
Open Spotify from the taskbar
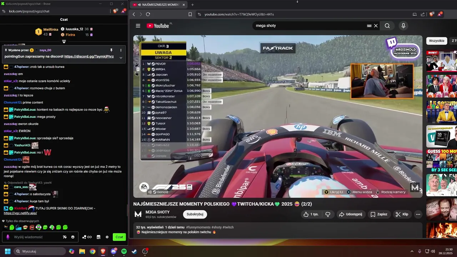[x=124, y=251]
